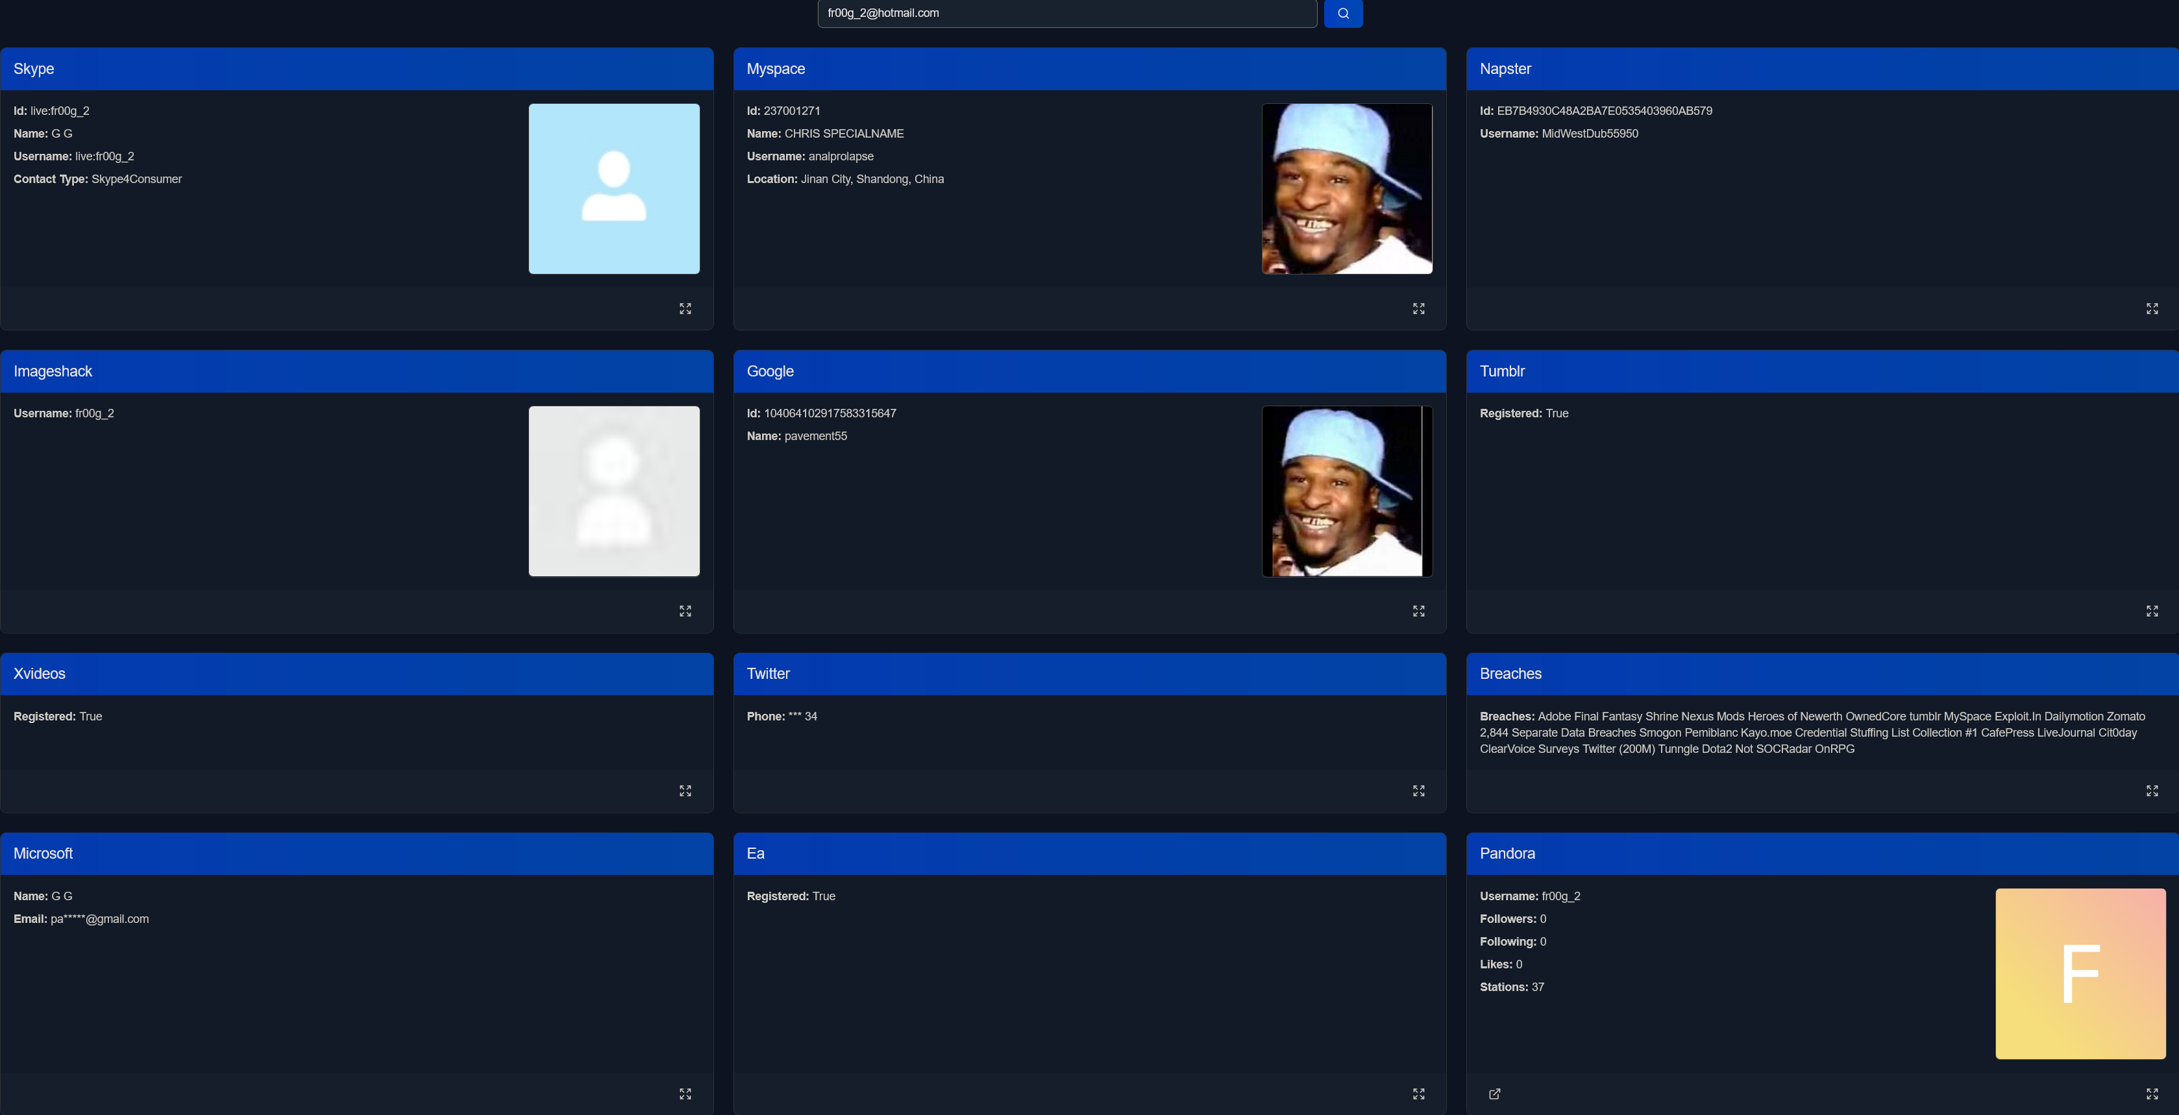
Task: Click Twitter phone '*** 34' line
Action: coord(782,717)
